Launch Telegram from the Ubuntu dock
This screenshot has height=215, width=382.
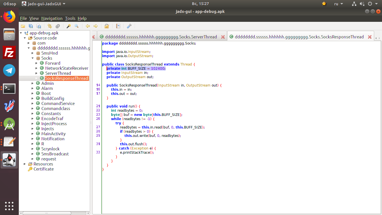pyautogui.click(x=9, y=70)
